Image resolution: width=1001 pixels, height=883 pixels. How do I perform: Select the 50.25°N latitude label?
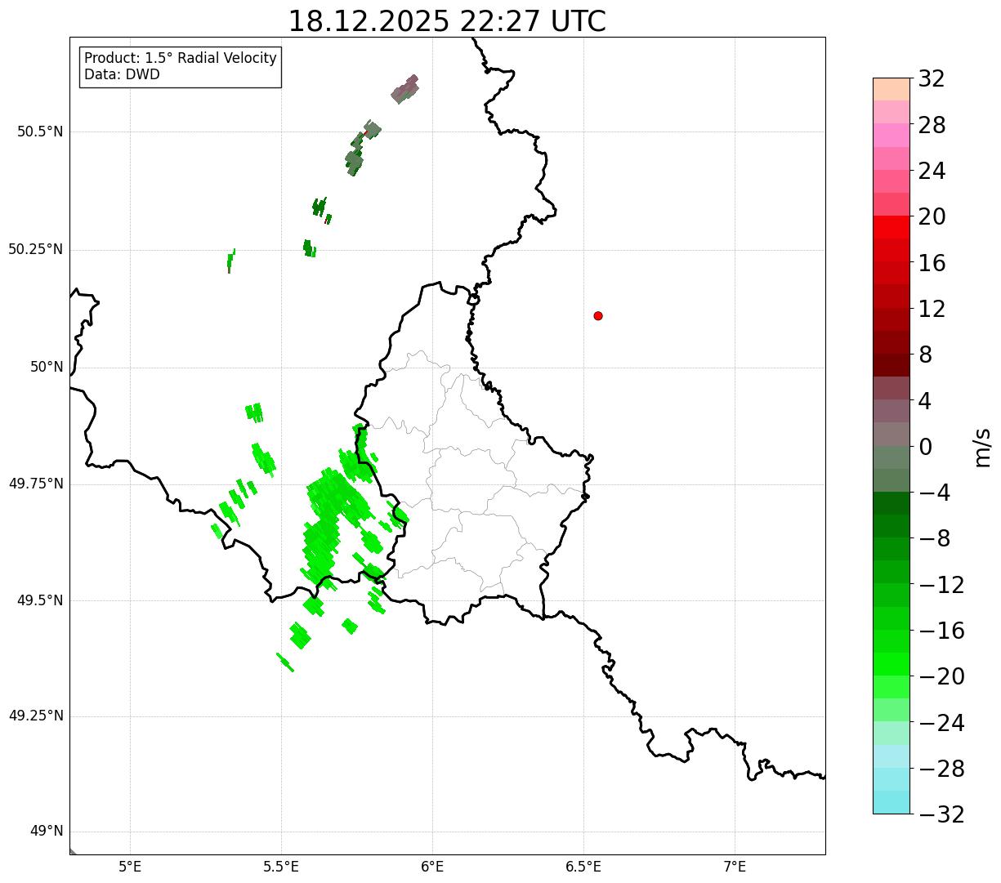(x=35, y=249)
